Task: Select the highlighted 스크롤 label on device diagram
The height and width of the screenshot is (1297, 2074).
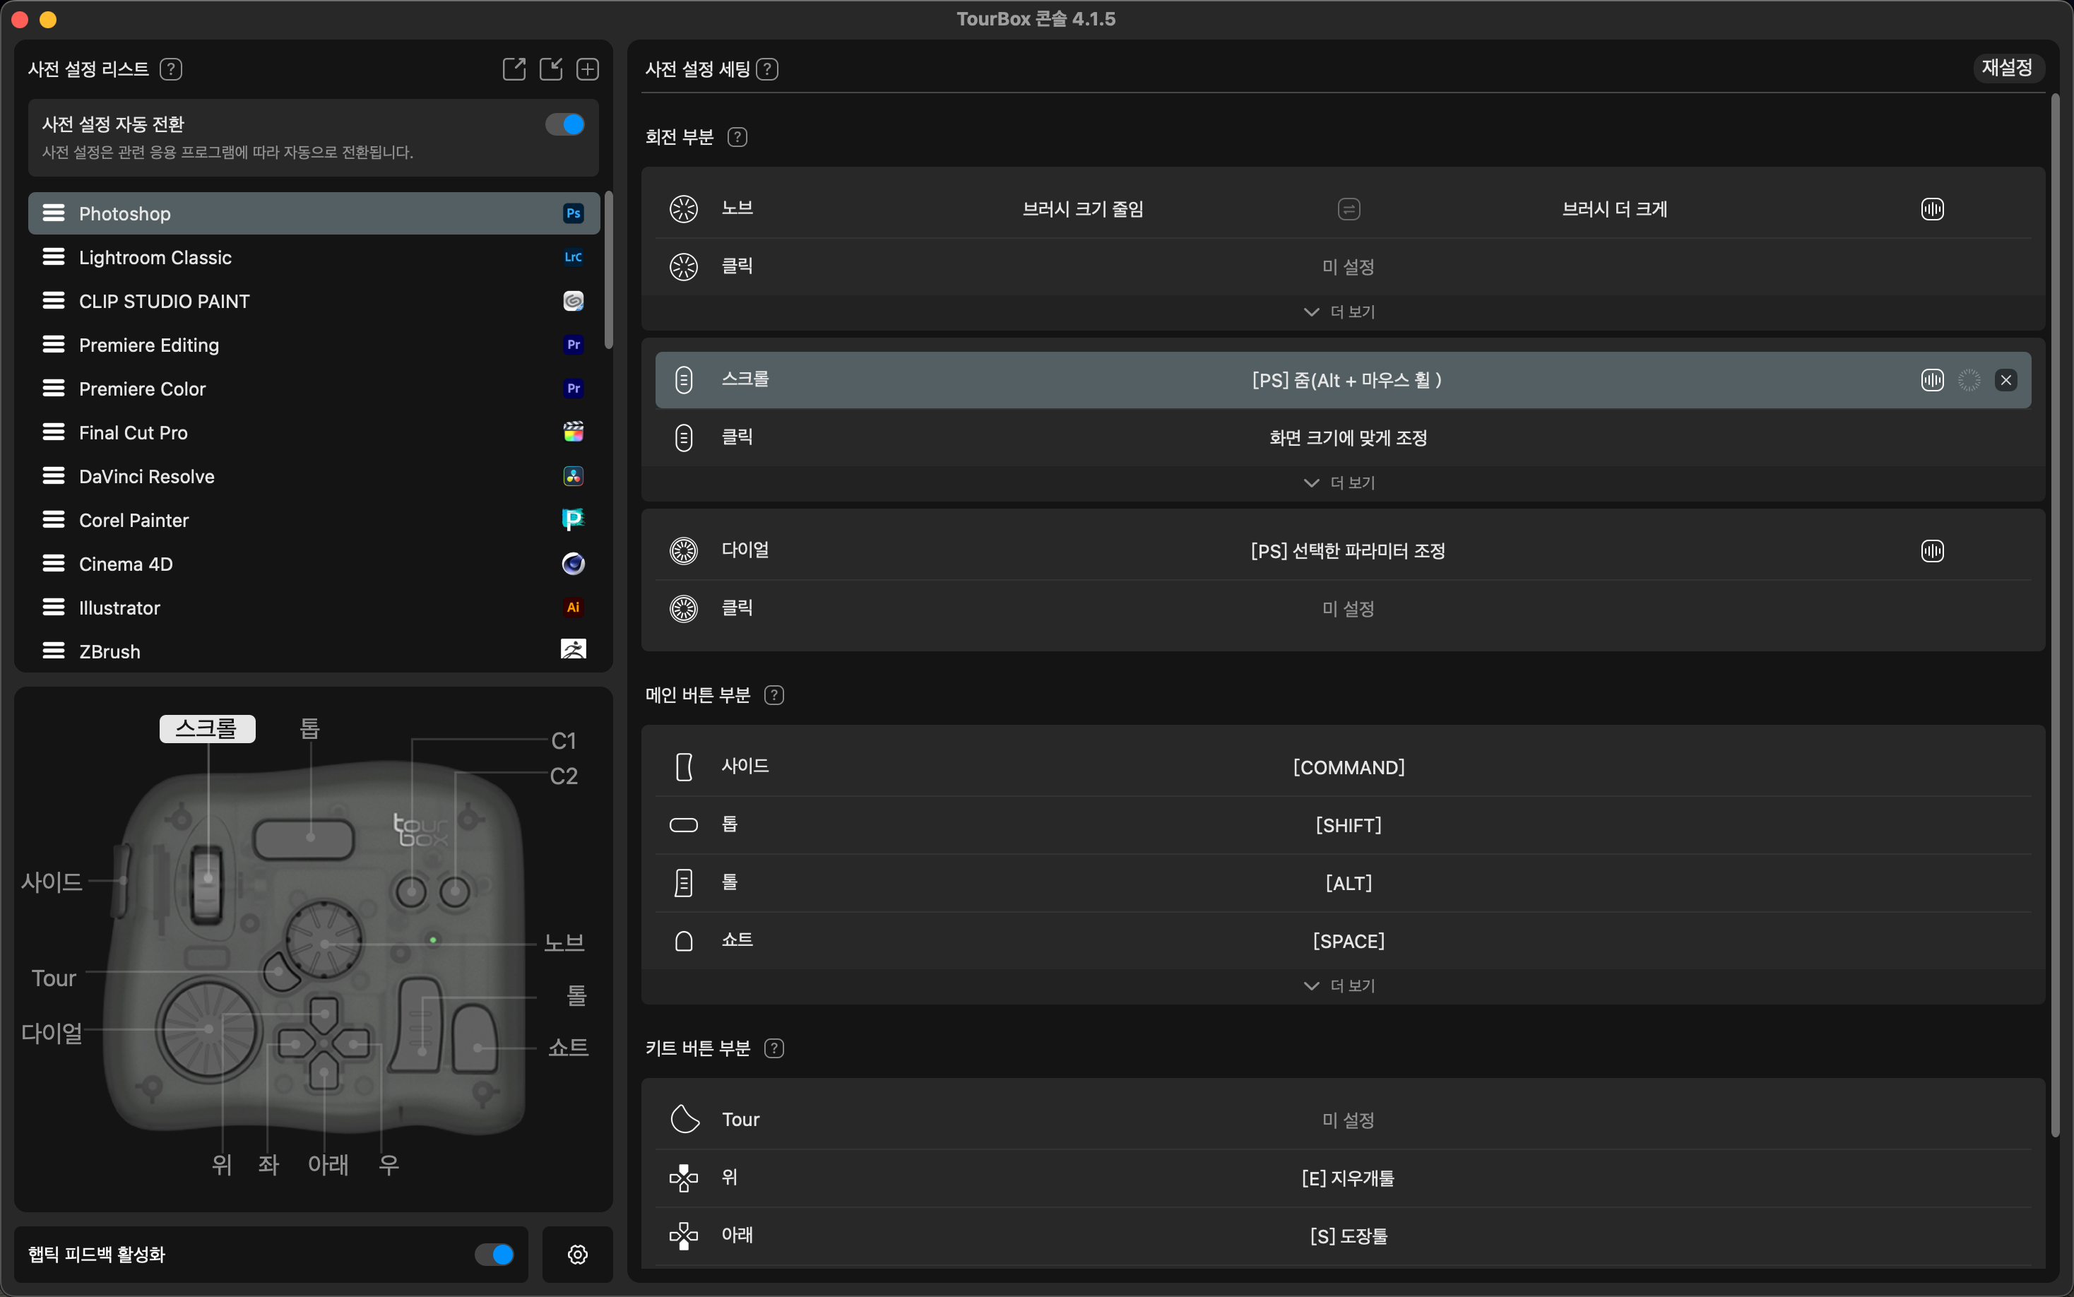Action: click(207, 728)
